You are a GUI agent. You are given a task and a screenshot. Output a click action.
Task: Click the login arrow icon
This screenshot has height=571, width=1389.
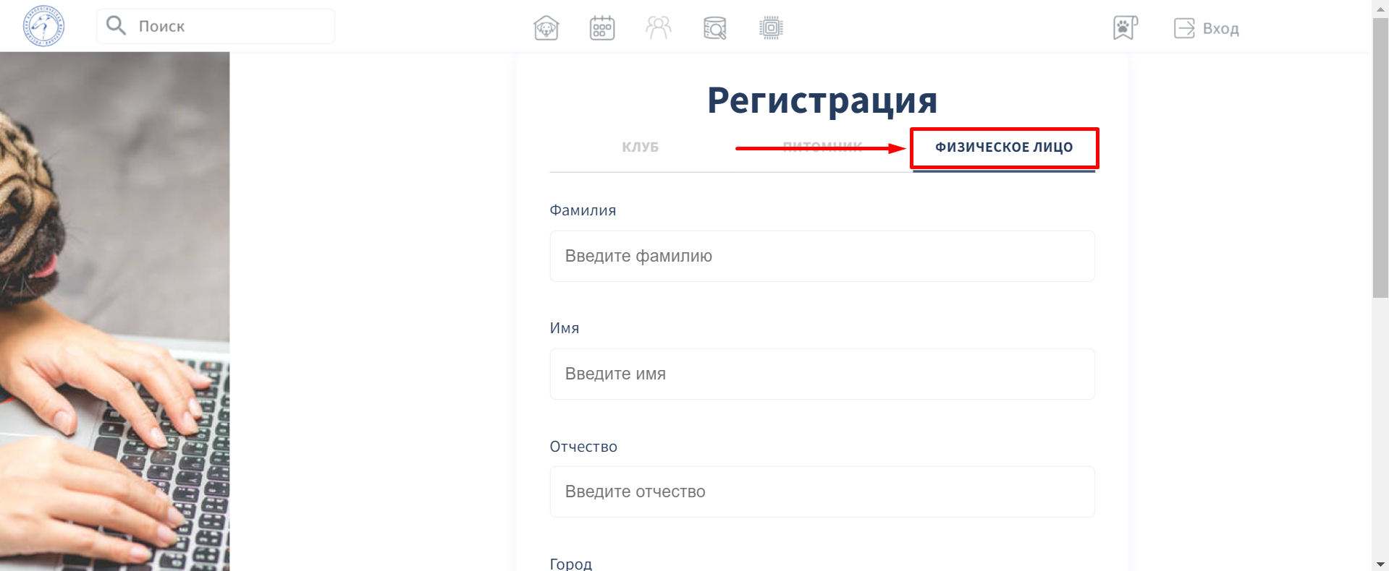[1183, 28]
